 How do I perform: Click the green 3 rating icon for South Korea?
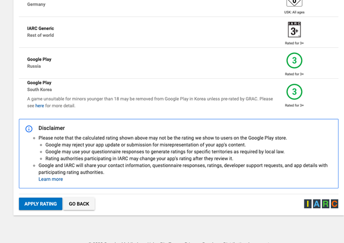tap(294, 91)
